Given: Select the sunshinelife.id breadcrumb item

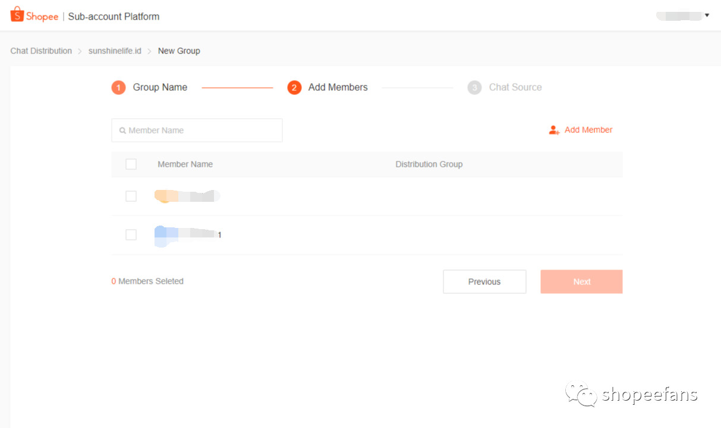Looking at the screenshot, I should pyautogui.click(x=114, y=51).
